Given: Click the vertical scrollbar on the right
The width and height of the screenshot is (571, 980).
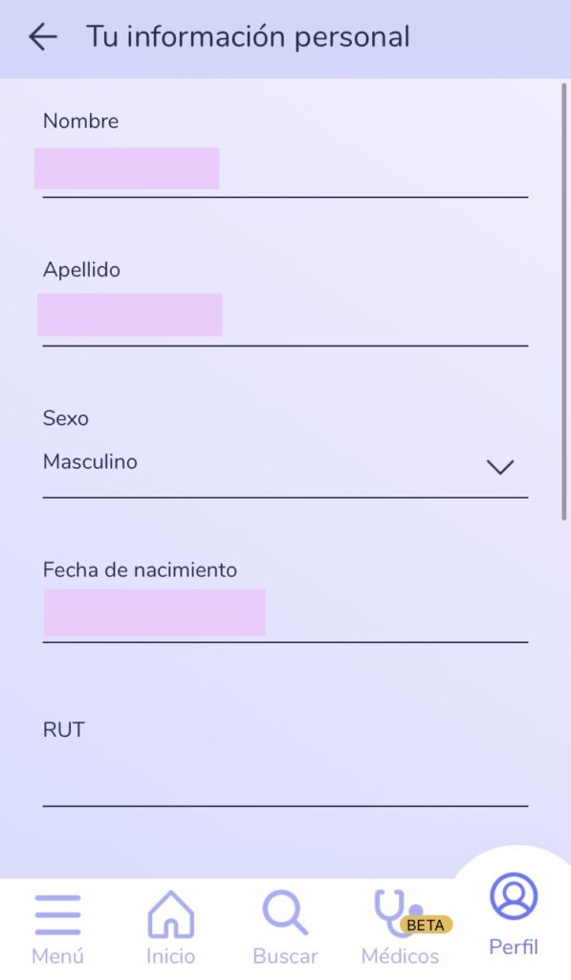Looking at the screenshot, I should coord(564,301).
